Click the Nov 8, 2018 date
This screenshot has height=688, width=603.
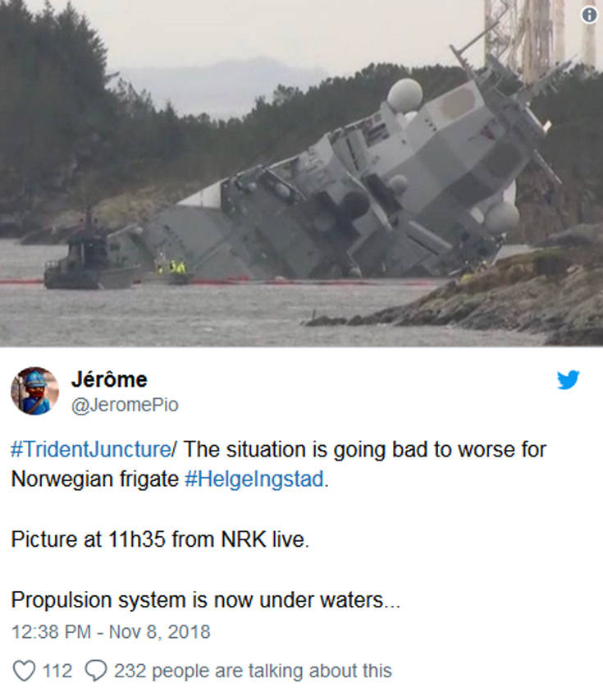160,632
